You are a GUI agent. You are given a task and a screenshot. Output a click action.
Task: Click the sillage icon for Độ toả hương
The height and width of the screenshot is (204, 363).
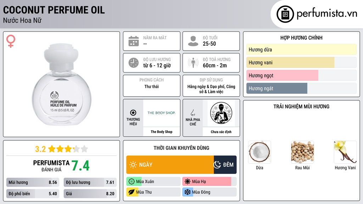click(x=193, y=63)
